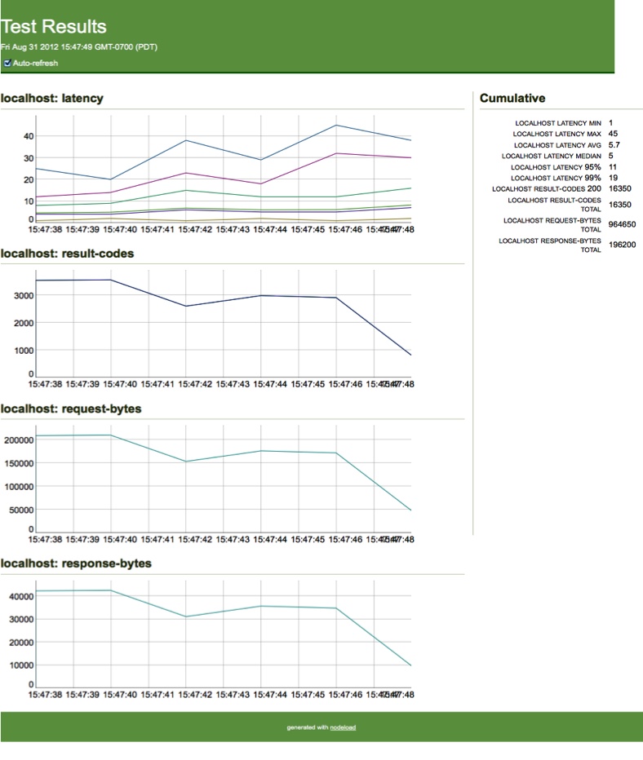This screenshot has width=643, height=760.
Task: Click the 'localhost: latency' chart heading
Action: [x=52, y=99]
